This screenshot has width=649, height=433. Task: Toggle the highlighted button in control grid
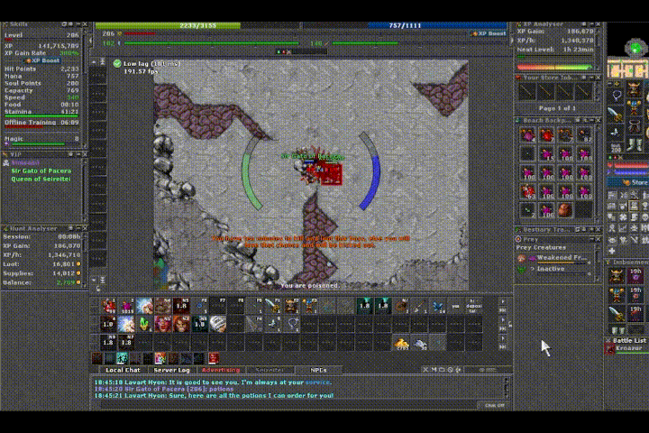(634, 206)
